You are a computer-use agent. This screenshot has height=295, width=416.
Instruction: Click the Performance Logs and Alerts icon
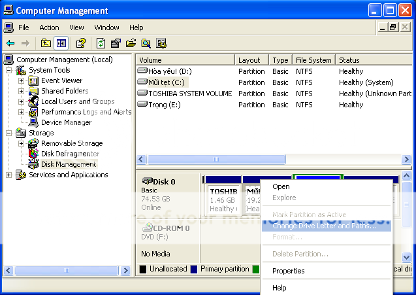pos(33,112)
